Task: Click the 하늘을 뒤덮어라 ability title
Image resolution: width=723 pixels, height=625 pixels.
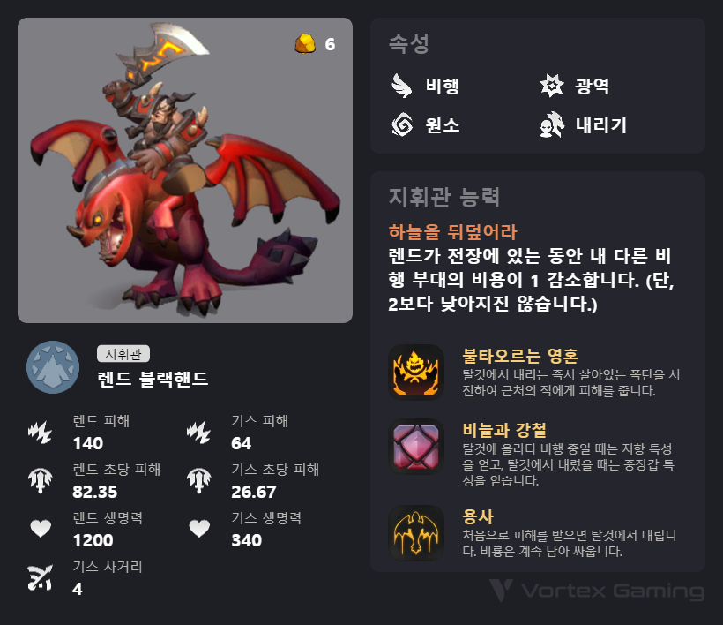Action: 453,231
